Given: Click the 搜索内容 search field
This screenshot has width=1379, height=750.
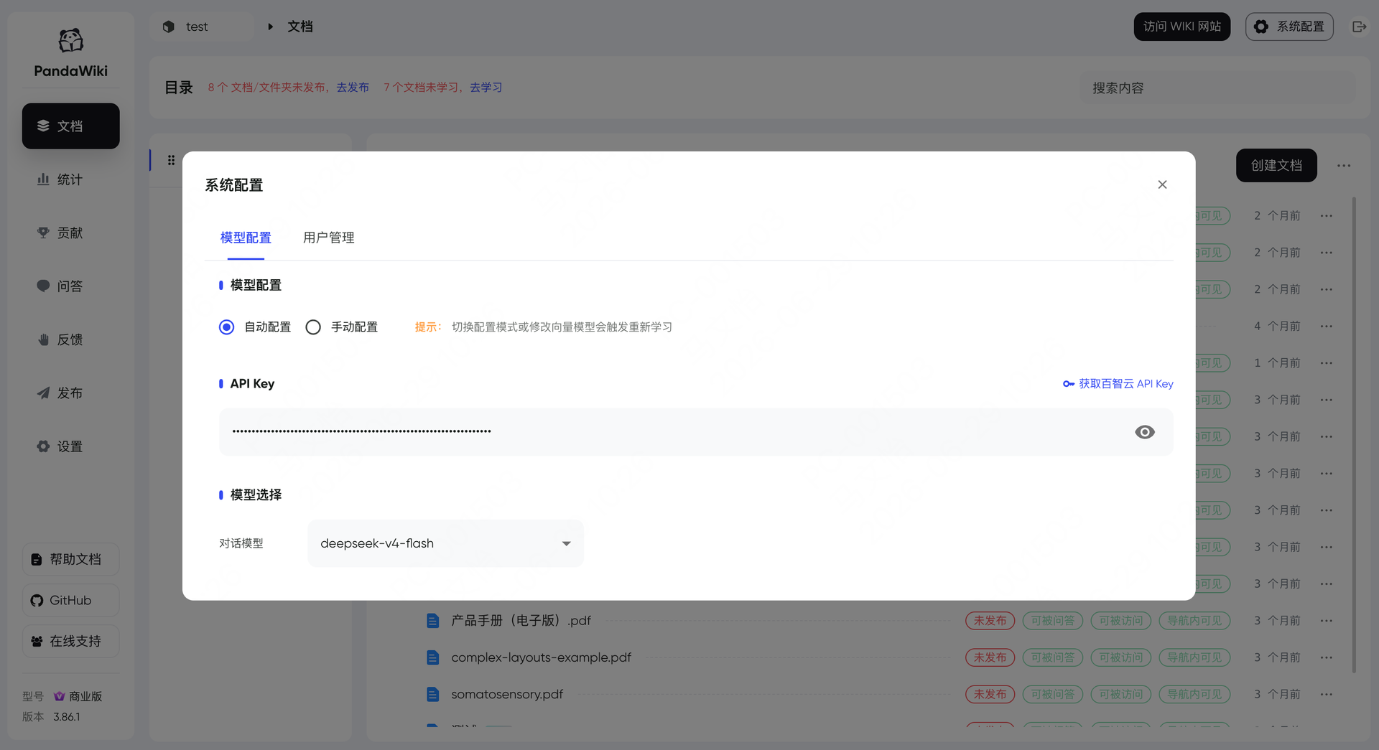Looking at the screenshot, I should coord(1217,88).
